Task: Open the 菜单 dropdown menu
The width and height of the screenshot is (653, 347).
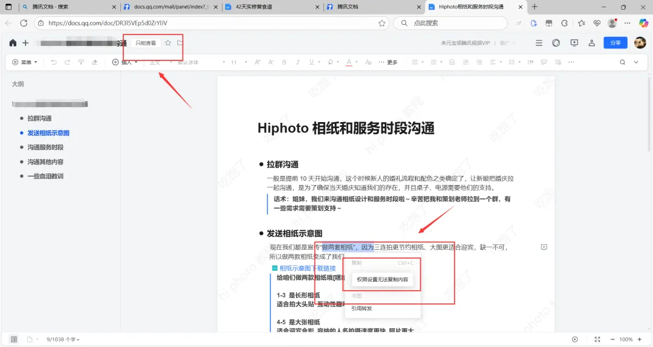Action: 25,62
